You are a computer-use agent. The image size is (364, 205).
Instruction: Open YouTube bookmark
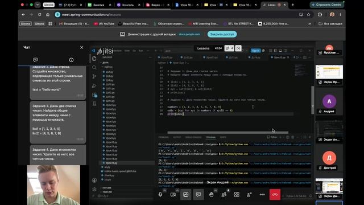coord(104,24)
